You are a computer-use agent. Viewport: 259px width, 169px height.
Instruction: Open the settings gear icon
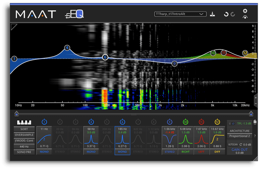(x=245, y=11)
